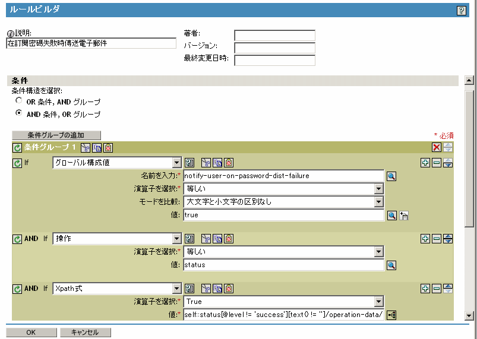Click into the 著者 author field

(x=274, y=35)
